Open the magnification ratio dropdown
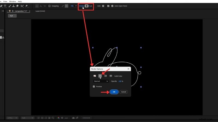The image size is (218, 122). (x=12, y=118)
